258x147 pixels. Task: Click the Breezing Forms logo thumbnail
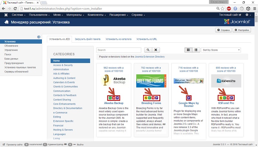click(151, 81)
